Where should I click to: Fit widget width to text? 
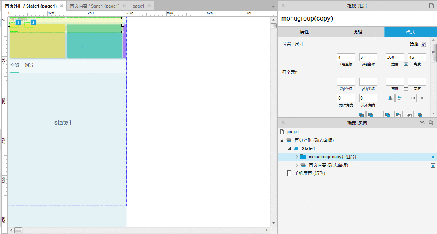[x=412, y=98]
